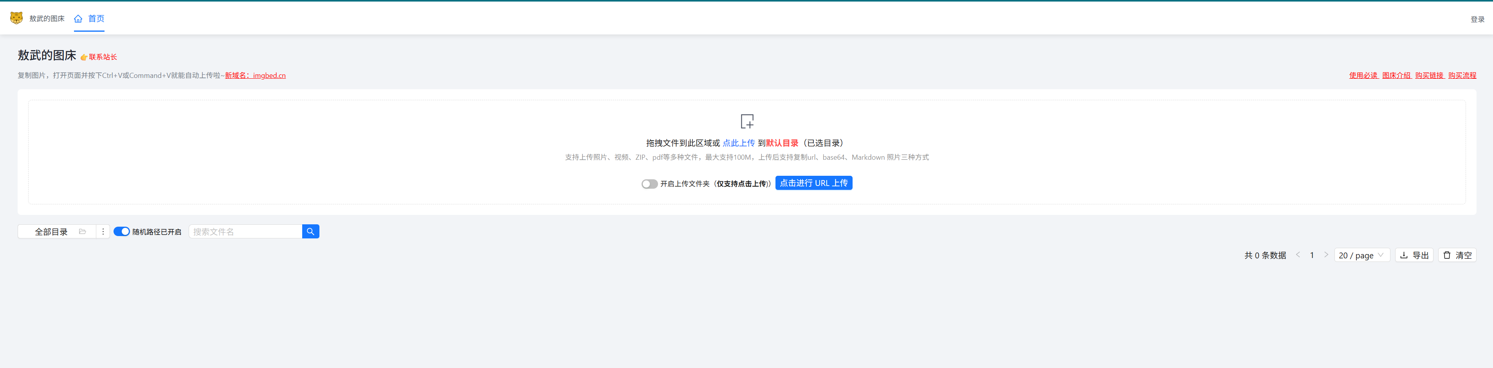Click the blue search magnifier button
This screenshot has width=1493, height=368.
click(x=311, y=232)
